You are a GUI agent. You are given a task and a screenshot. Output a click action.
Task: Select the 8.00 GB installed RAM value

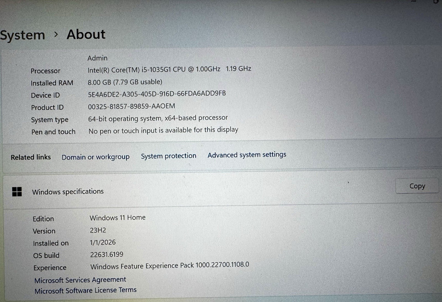(125, 82)
